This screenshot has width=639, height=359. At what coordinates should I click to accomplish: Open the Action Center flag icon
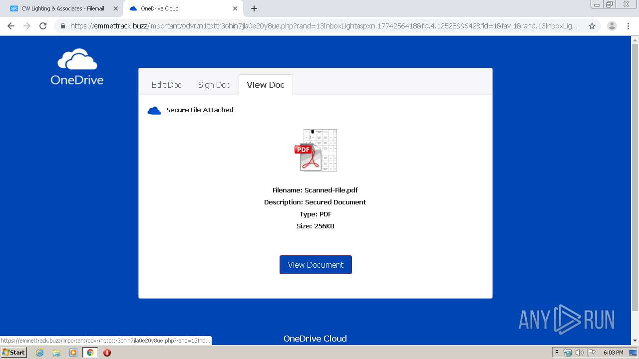(592, 353)
